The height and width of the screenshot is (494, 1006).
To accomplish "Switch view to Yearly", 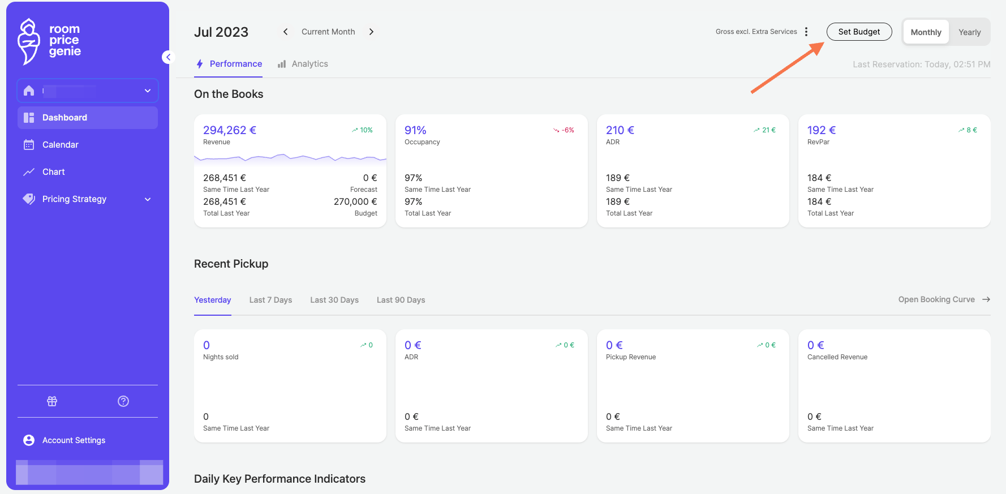I will [x=969, y=32].
